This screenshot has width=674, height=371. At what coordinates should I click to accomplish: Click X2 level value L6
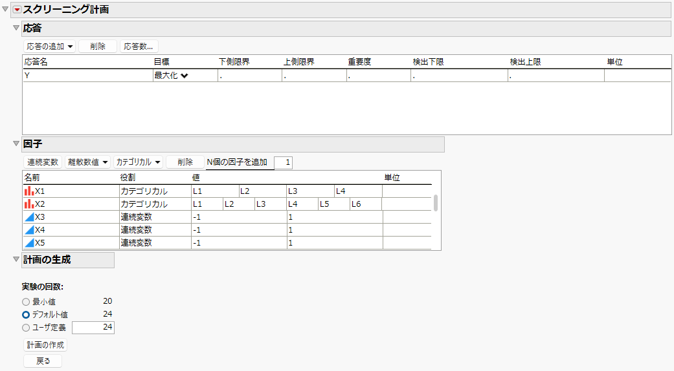tap(366, 204)
